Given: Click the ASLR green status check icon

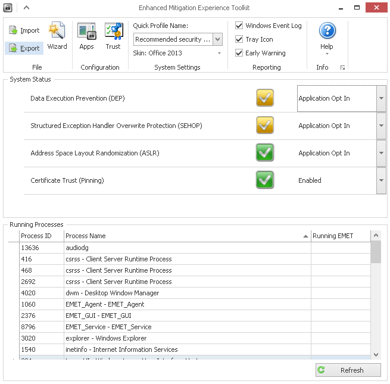Looking at the screenshot, I should pos(265,153).
